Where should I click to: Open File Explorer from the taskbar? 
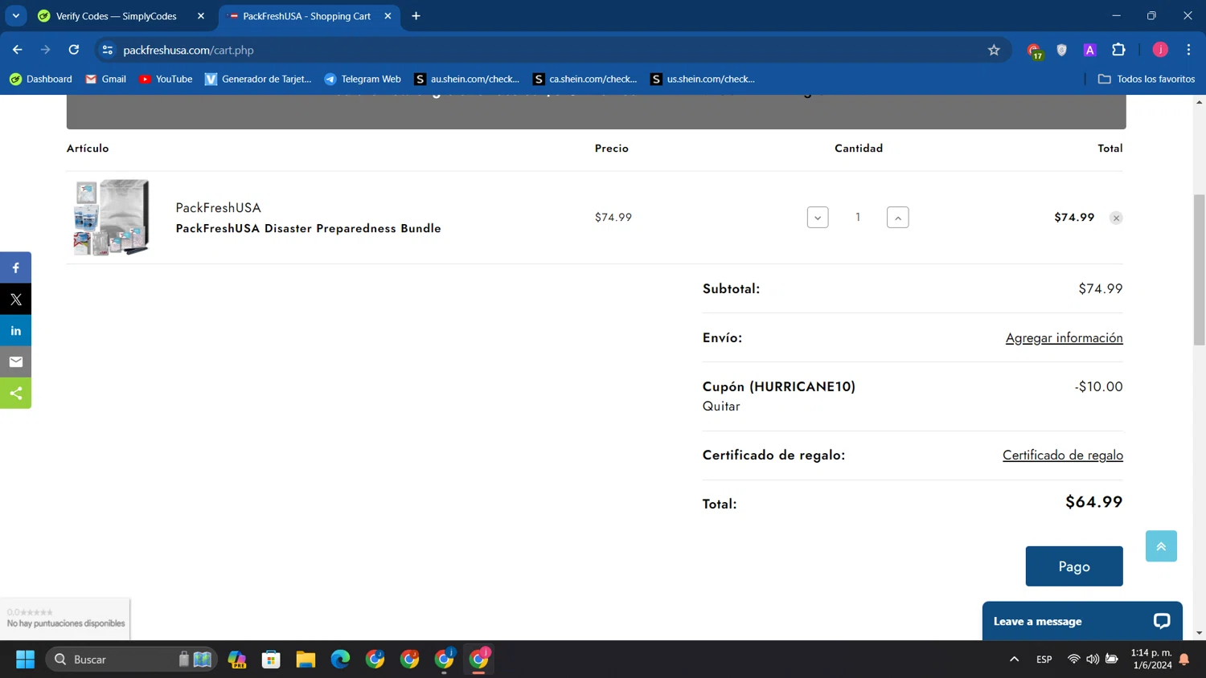306,660
